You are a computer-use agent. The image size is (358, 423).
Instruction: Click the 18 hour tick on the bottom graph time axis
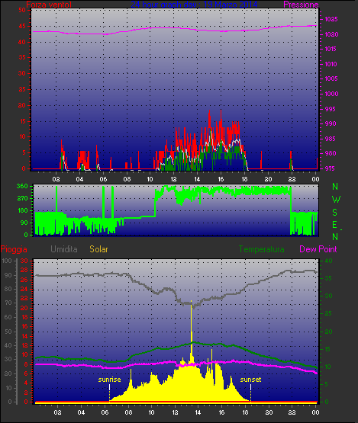(x=245, y=412)
